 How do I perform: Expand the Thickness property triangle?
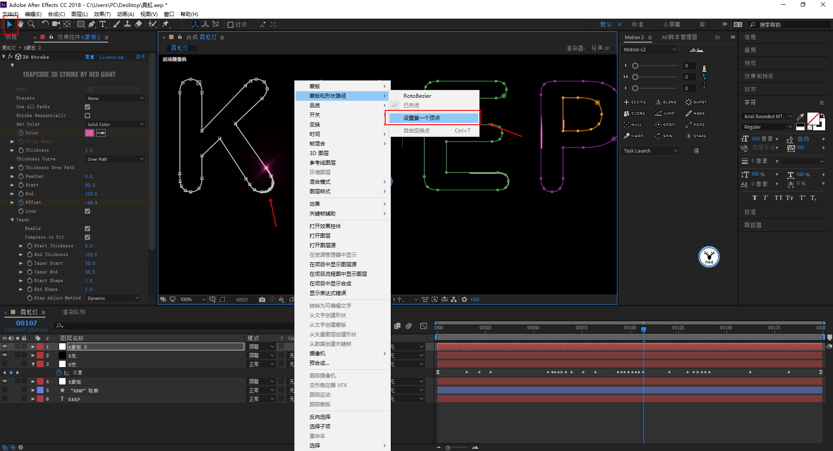(12, 150)
